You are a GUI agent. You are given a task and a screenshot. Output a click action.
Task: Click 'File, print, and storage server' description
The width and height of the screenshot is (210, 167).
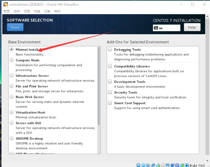point(50,91)
